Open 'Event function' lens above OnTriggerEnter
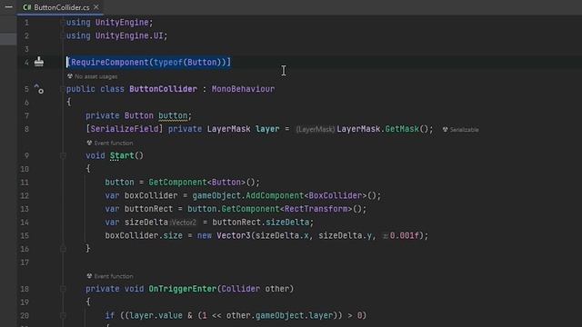582x327 pixels. pyautogui.click(x=113, y=276)
